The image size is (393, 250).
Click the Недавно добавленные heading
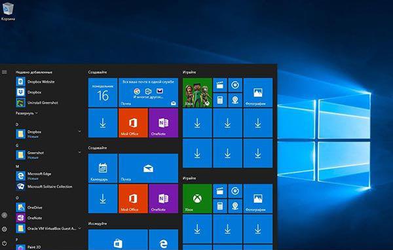click(x=34, y=72)
